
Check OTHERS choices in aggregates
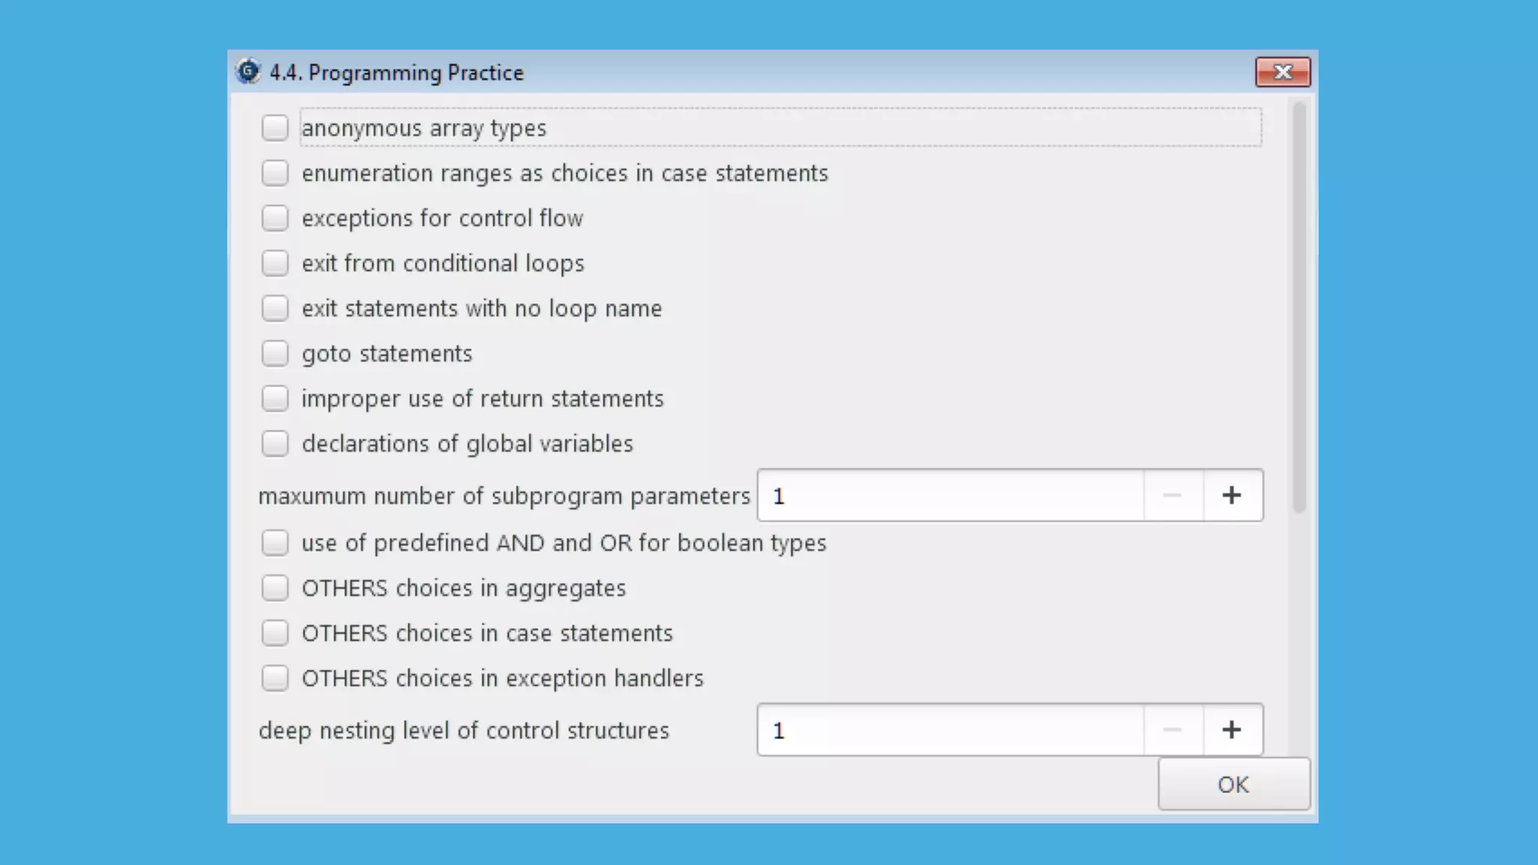click(x=275, y=587)
